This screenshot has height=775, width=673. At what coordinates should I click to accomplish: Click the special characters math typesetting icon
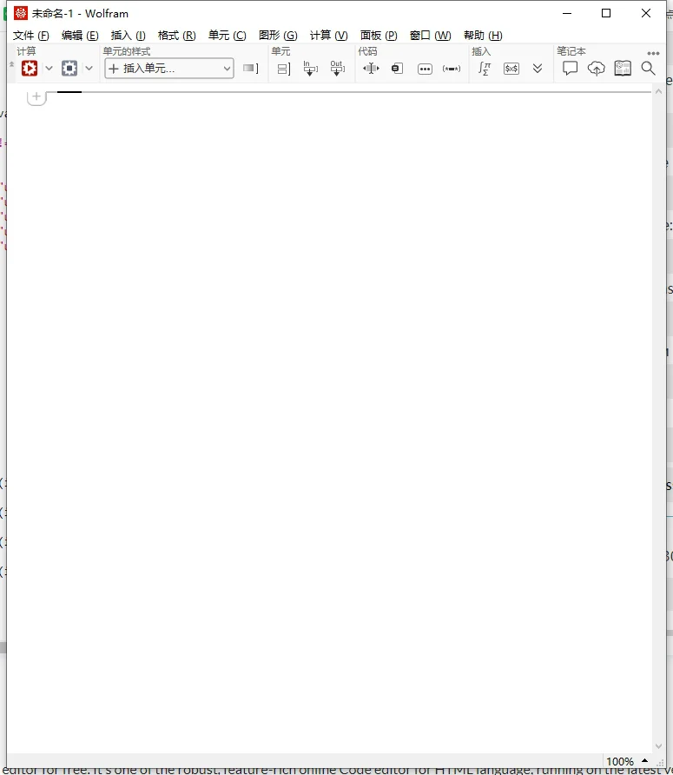point(485,69)
